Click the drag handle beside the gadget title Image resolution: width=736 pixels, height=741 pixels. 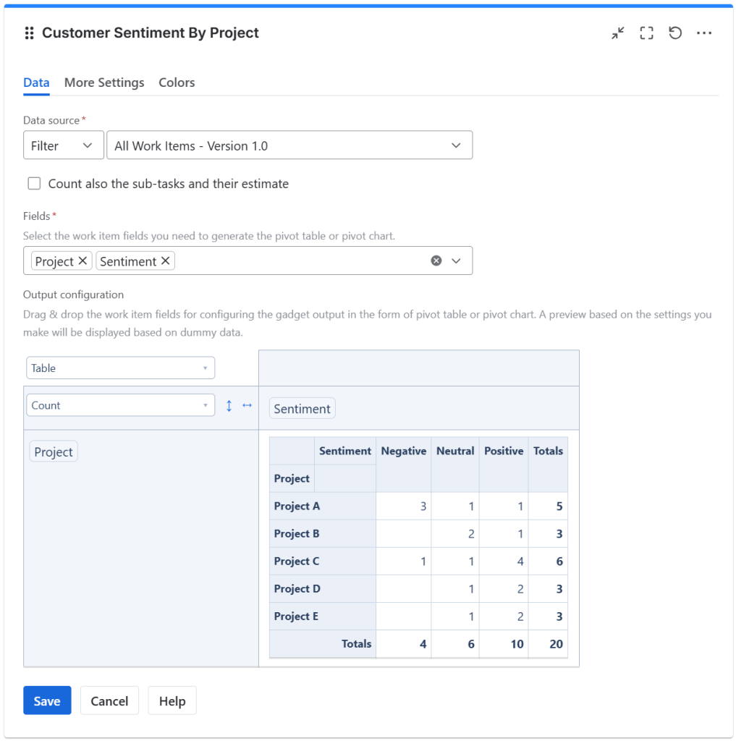[x=30, y=33]
